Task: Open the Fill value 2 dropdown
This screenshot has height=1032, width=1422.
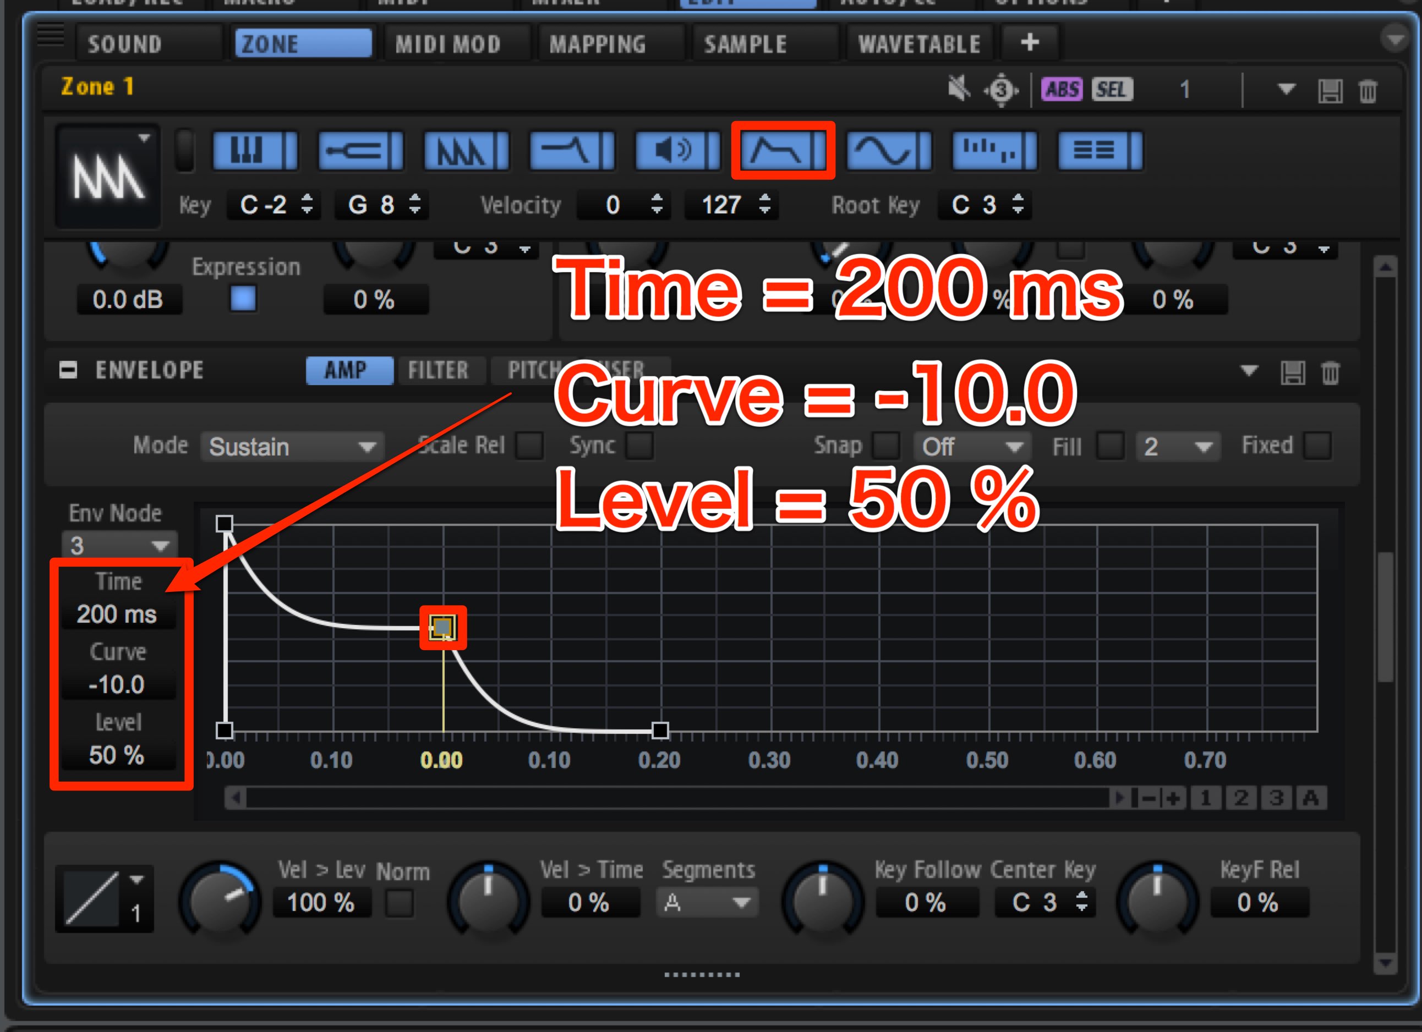Action: [x=1178, y=447]
